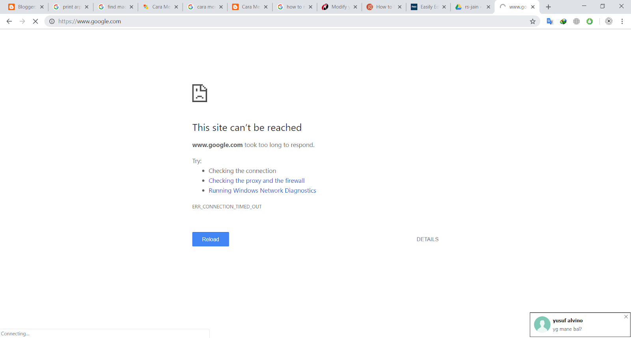Switch to the Blogger tab

(26, 7)
